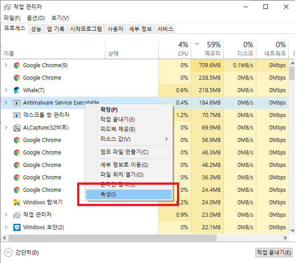Choose 덤프 파일 만들기(C) in context menu
Viewport: 296px width, 263px height.
129,152
